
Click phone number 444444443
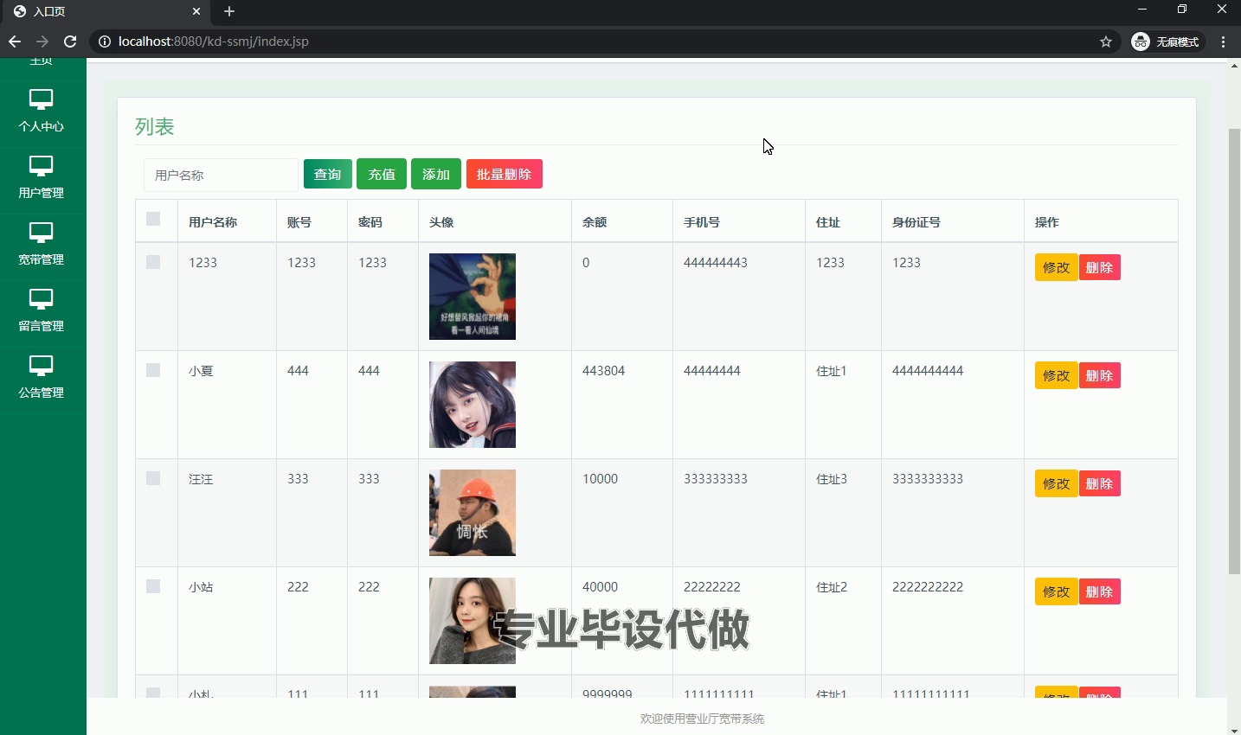pyautogui.click(x=716, y=262)
